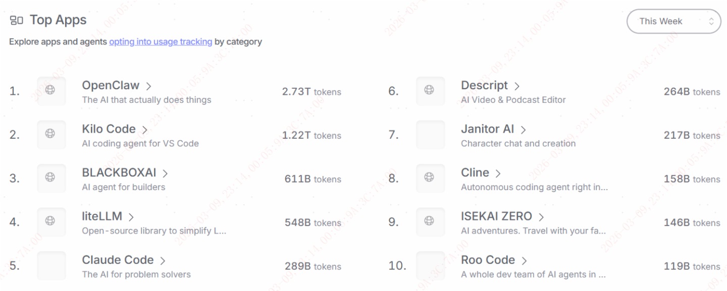The width and height of the screenshot is (727, 291).
Task: Click the liteLLM chevron arrow
Action: point(131,217)
